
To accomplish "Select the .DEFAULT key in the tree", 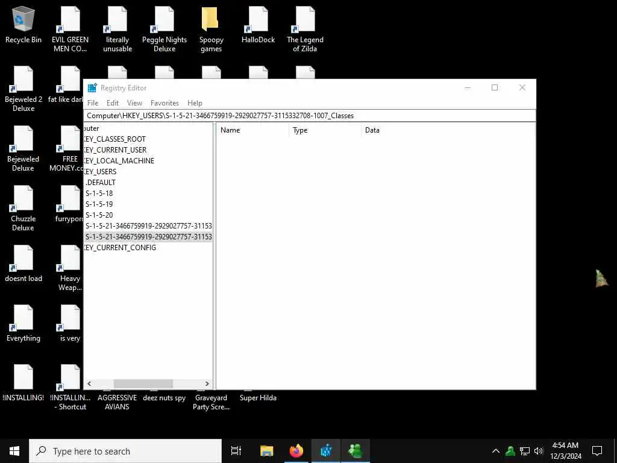I will pos(101,182).
